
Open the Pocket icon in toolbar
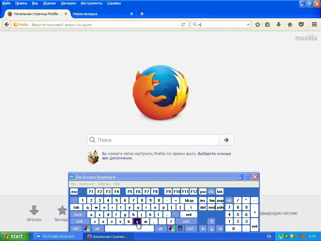pos(301,24)
